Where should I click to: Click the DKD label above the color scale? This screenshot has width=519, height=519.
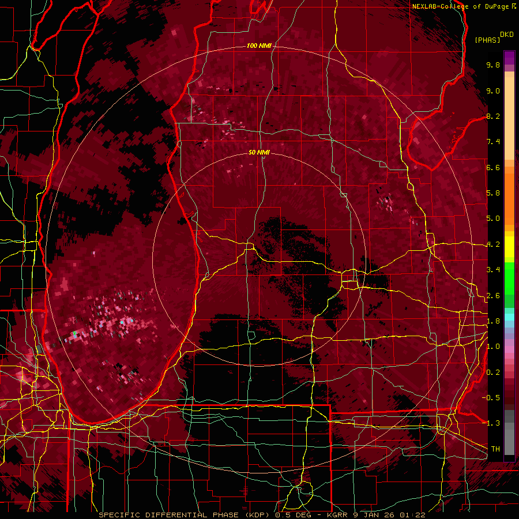[507, 35]
